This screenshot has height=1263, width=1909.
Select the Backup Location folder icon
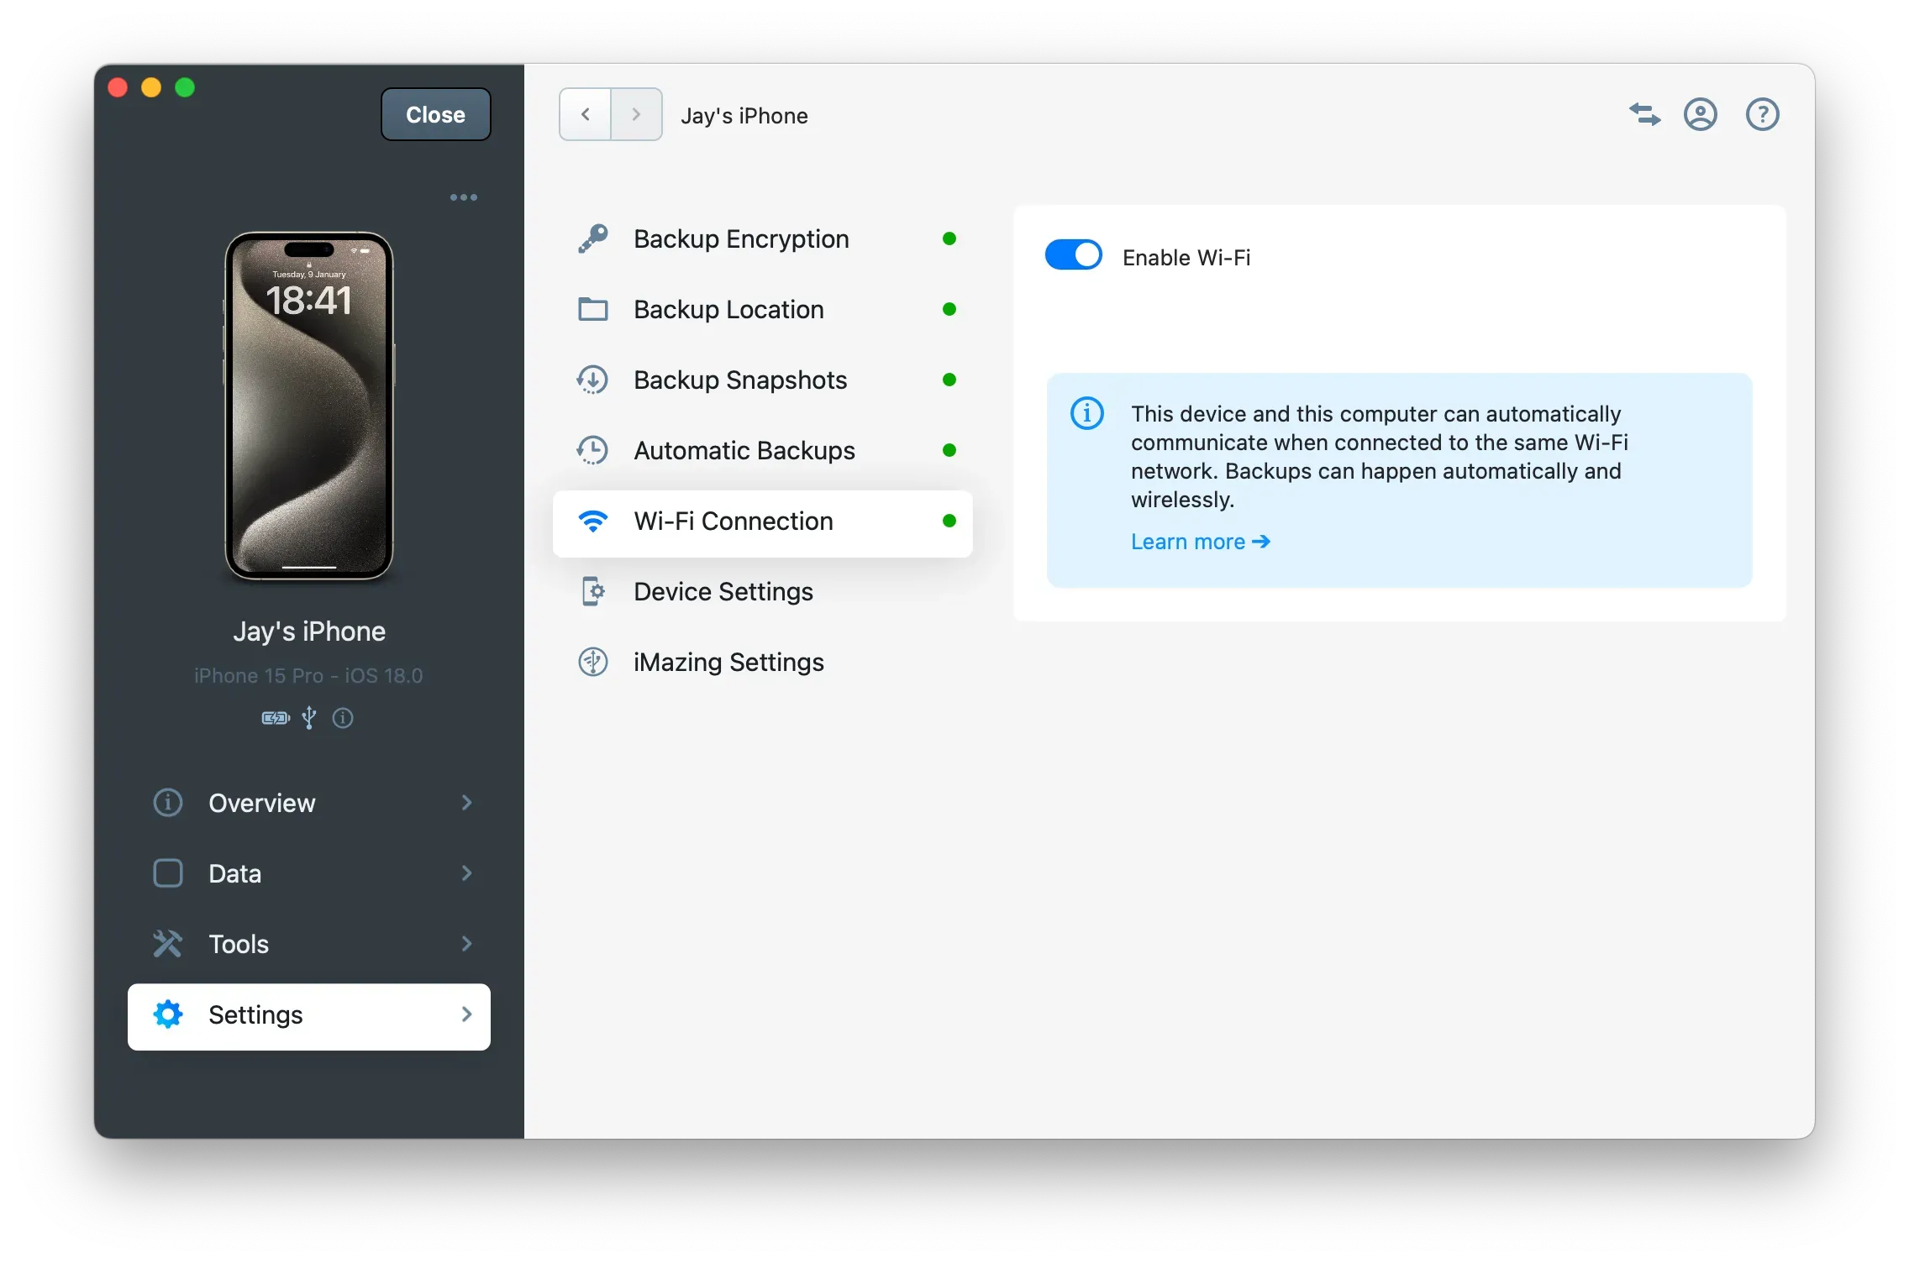coord(594,309)
